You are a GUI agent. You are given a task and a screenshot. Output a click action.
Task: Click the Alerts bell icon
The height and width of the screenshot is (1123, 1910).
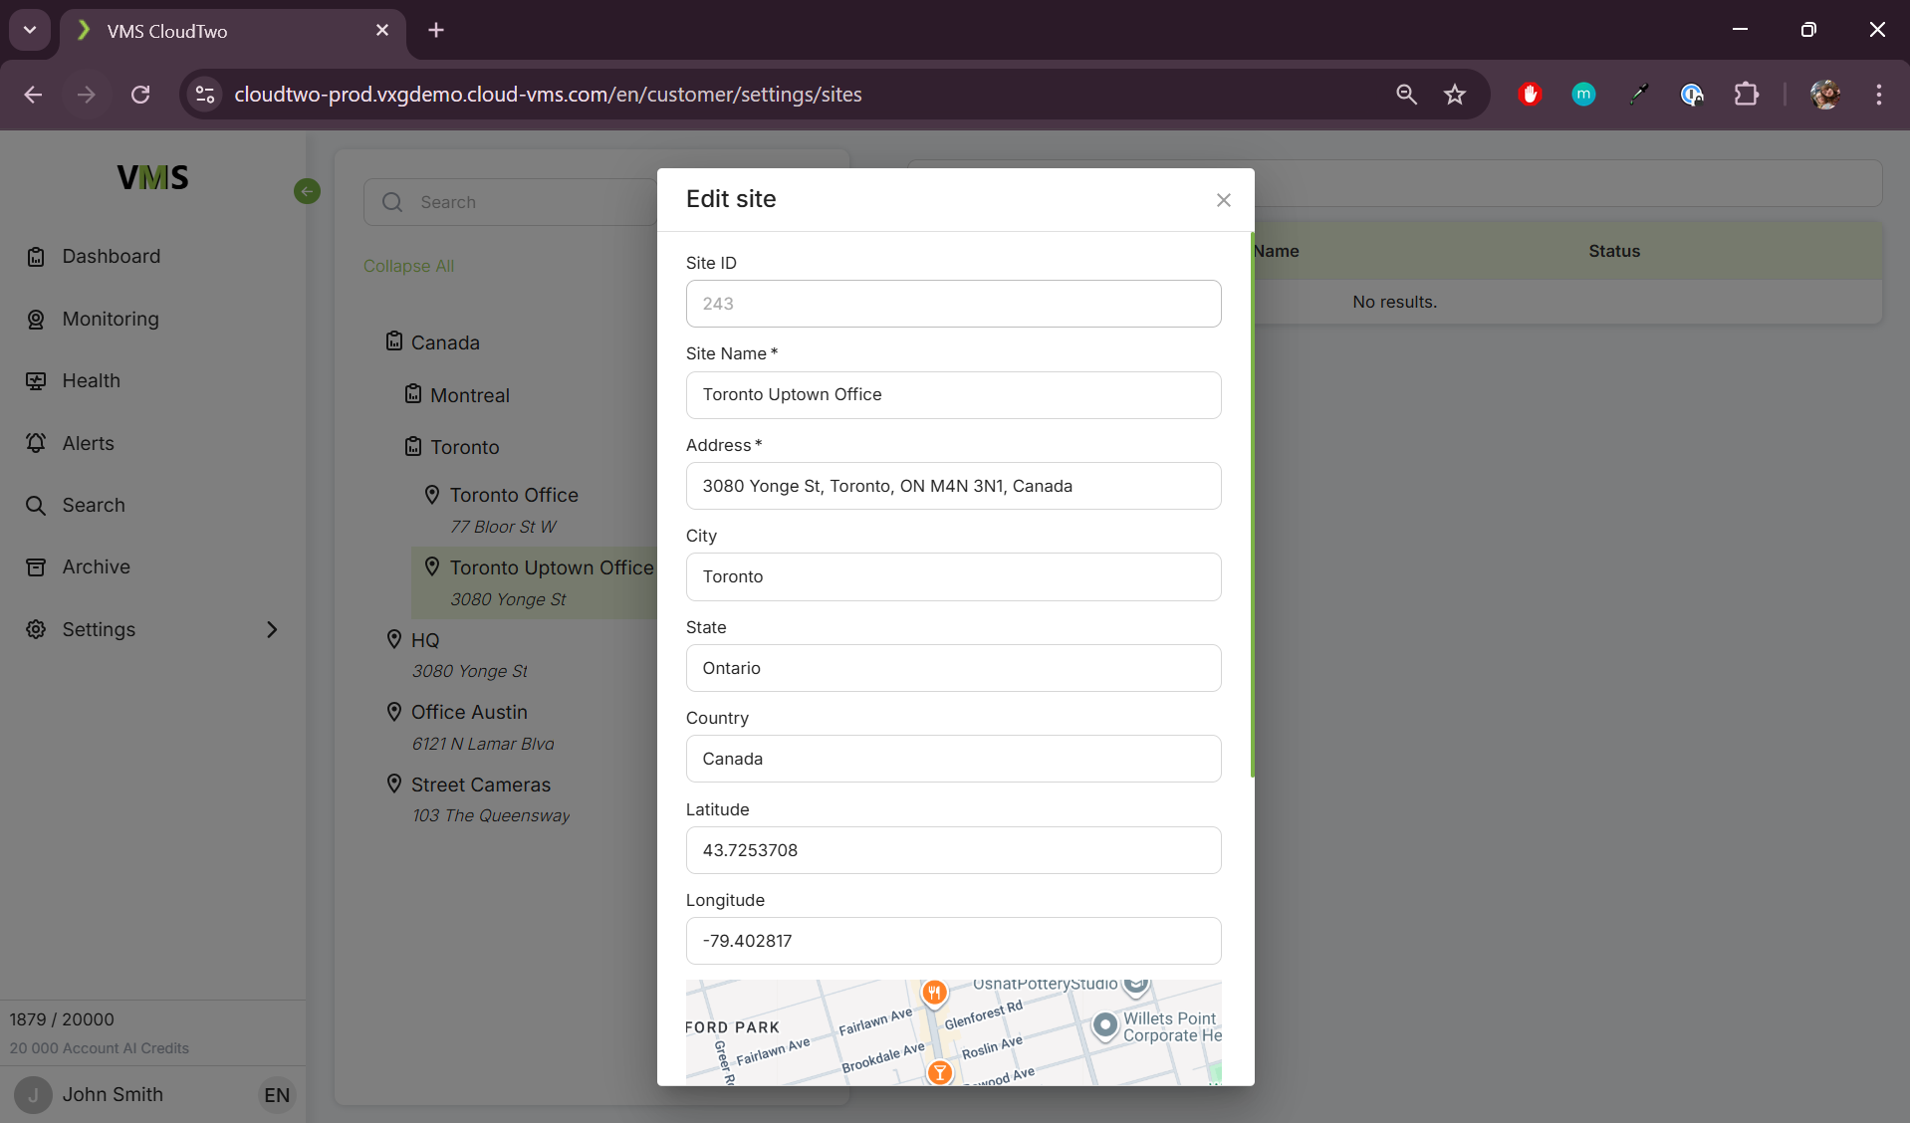click(x=36, y=443)
